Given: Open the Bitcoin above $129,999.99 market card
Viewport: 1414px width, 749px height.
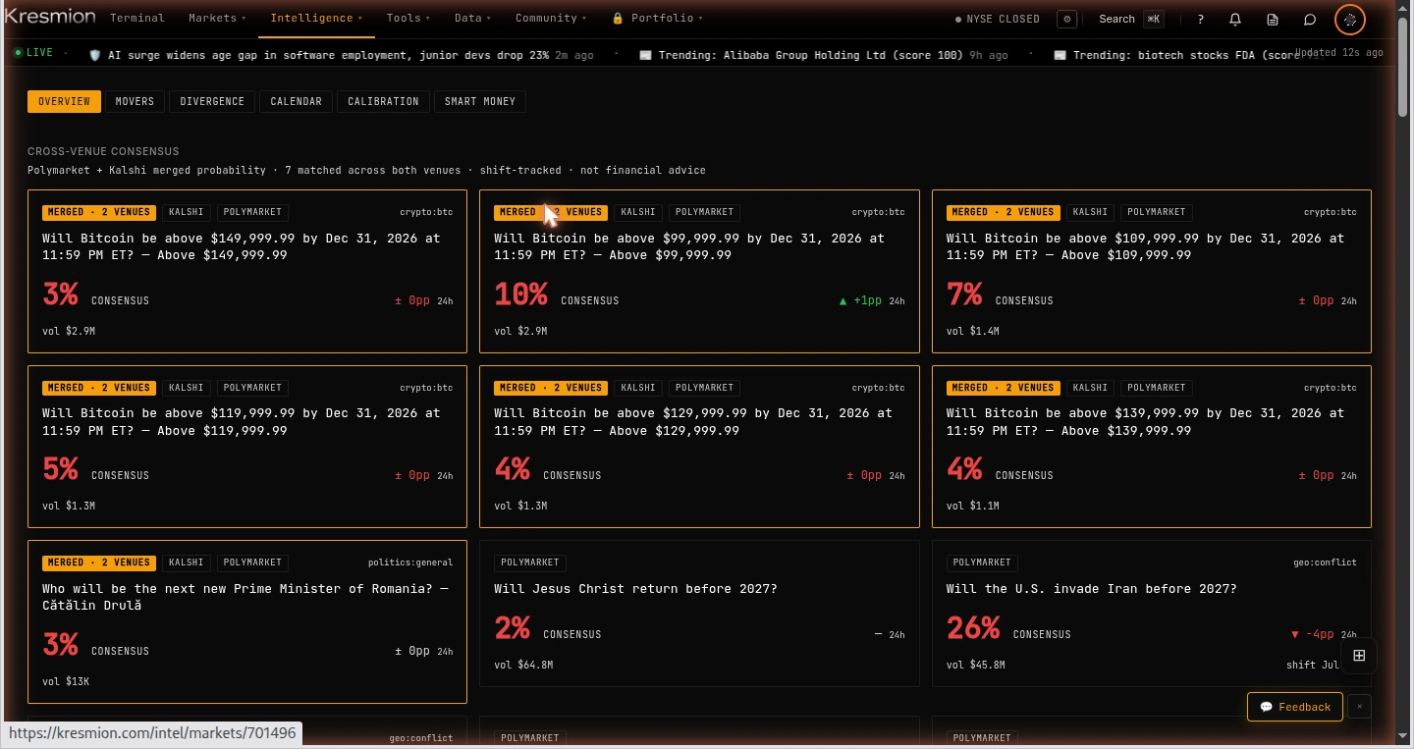Looking at the screenshot, I should (699, 447).
